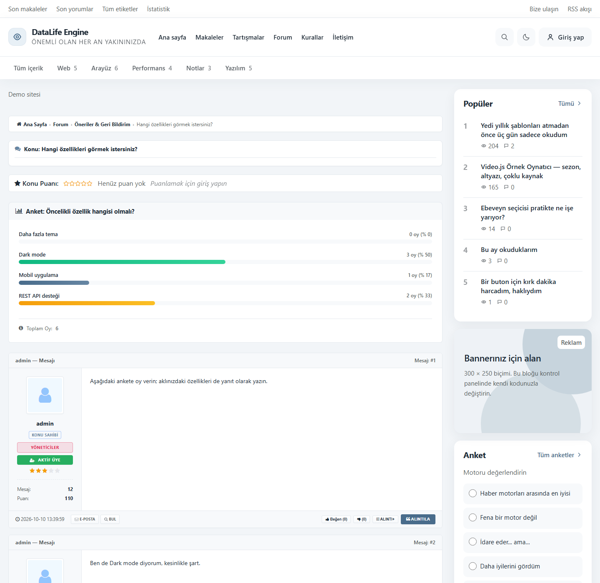
Task: Quote message #1 with the ALINTILA button
Action: coord(418,519)
